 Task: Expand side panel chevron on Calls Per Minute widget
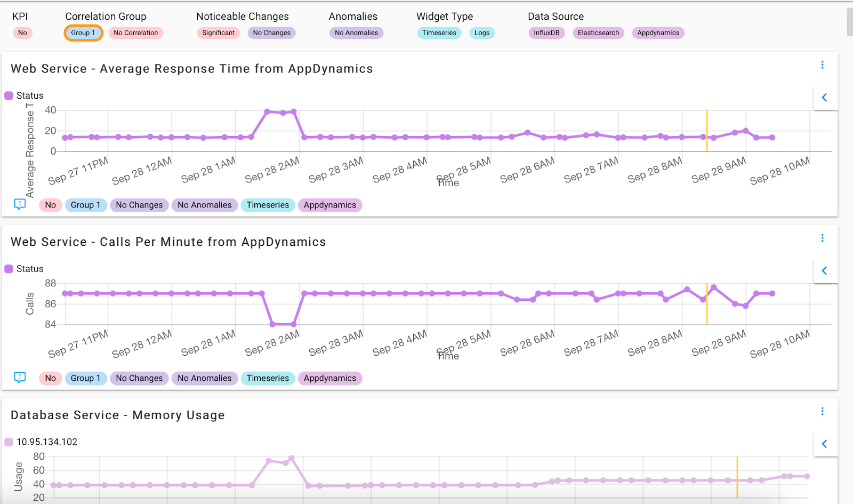pyautogui.click(x=825, y=270)
